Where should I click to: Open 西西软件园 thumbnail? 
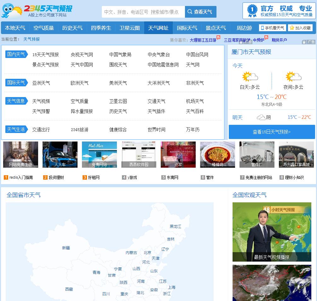139,154
